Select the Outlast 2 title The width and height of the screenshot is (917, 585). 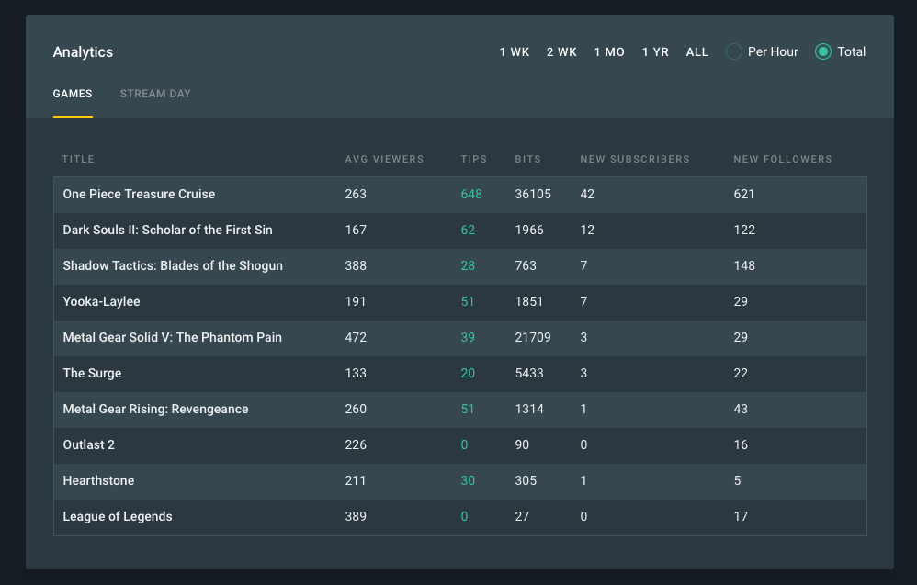(x=89, y=444)
